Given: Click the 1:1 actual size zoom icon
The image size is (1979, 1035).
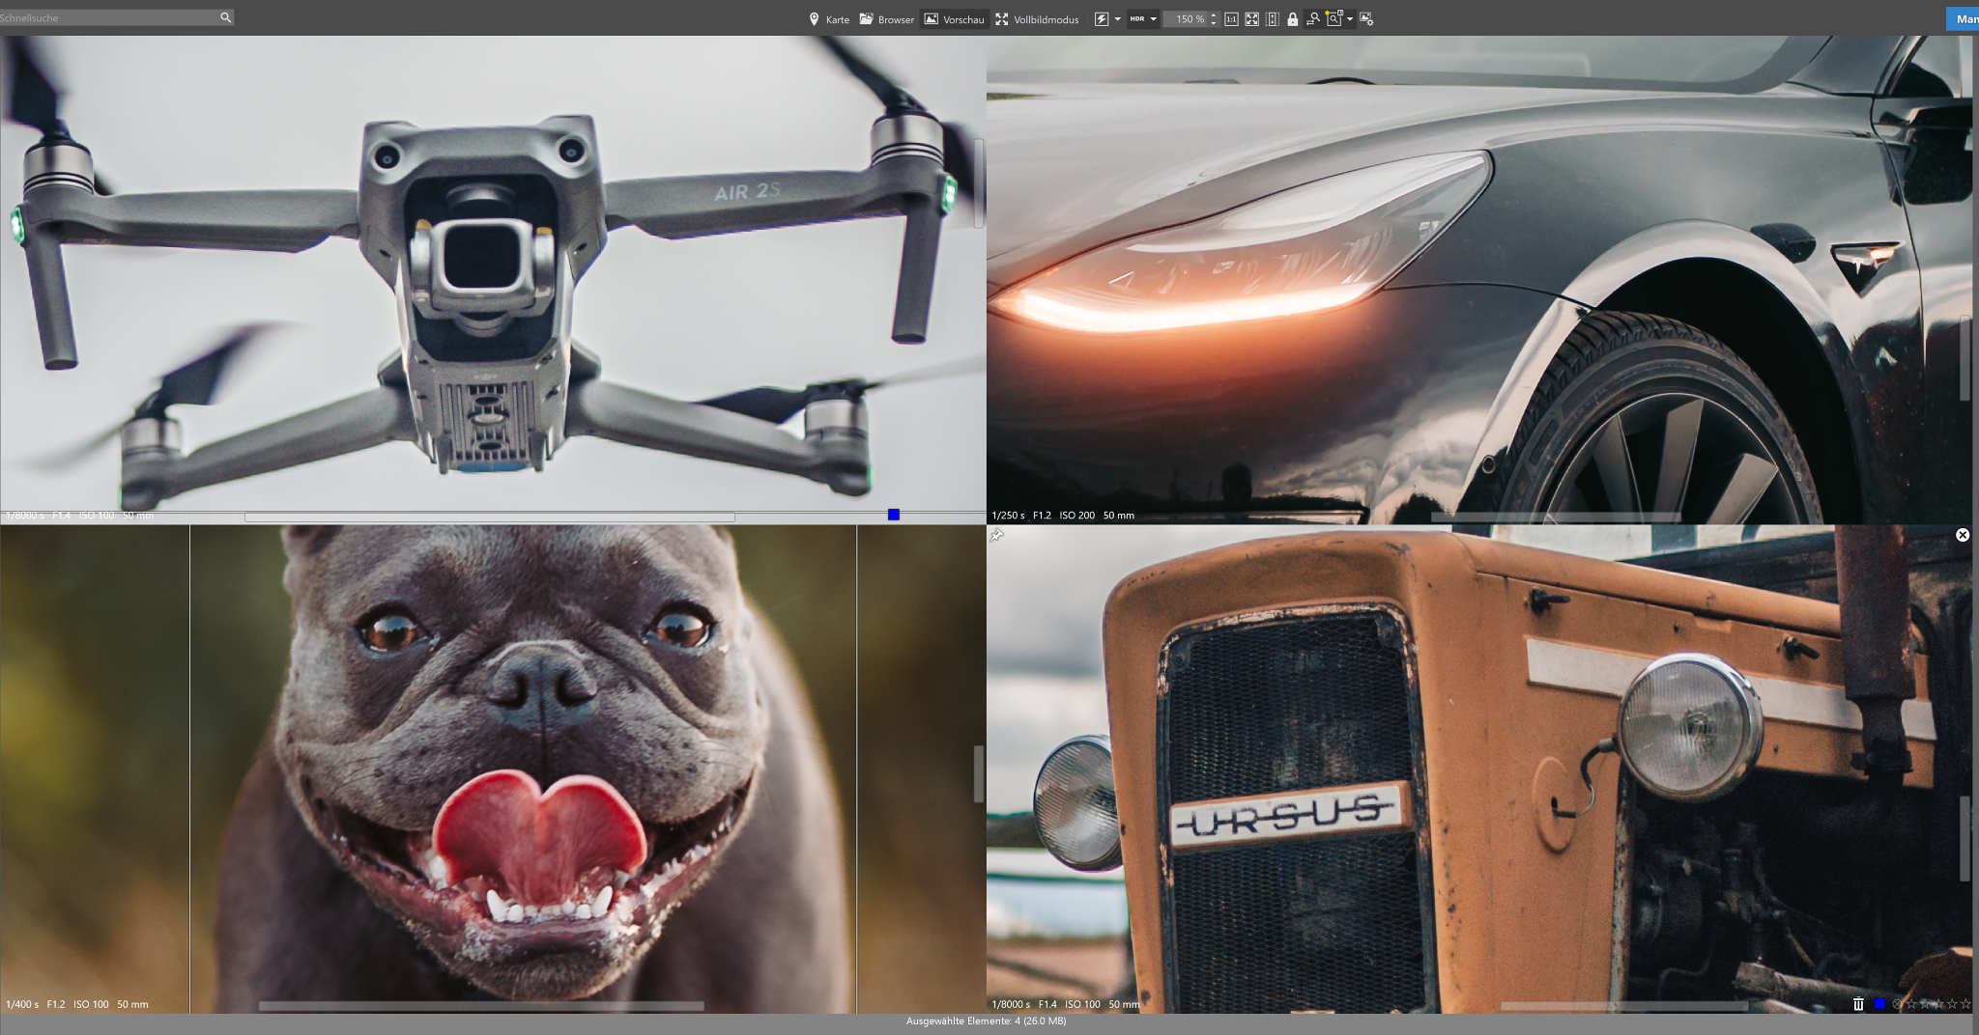Looking at the screenshot, I should click(x=1231, y=19).
